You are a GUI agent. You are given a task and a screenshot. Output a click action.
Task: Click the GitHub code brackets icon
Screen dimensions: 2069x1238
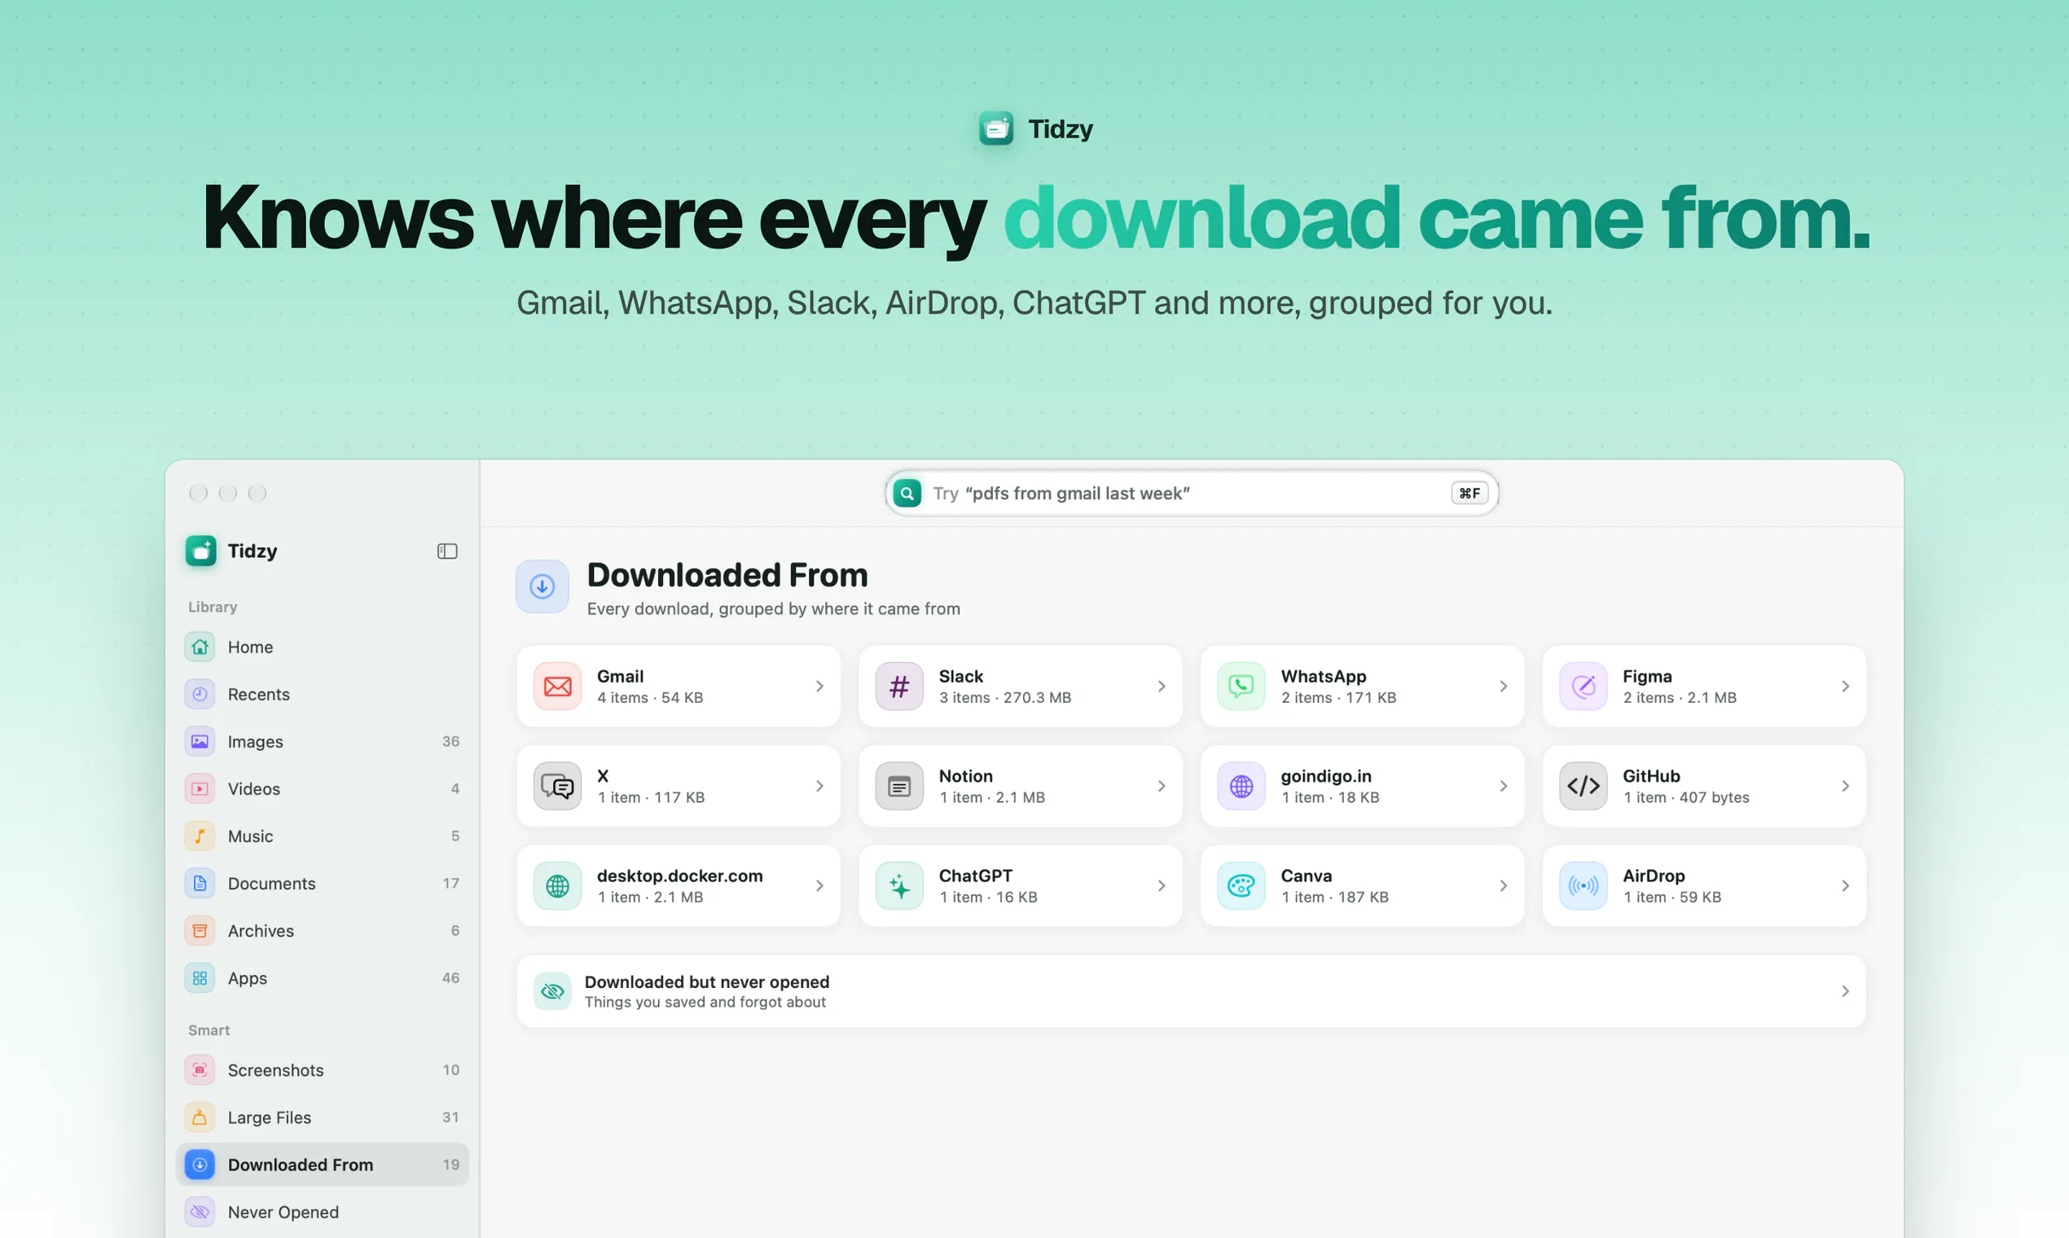click(1584, 786)
